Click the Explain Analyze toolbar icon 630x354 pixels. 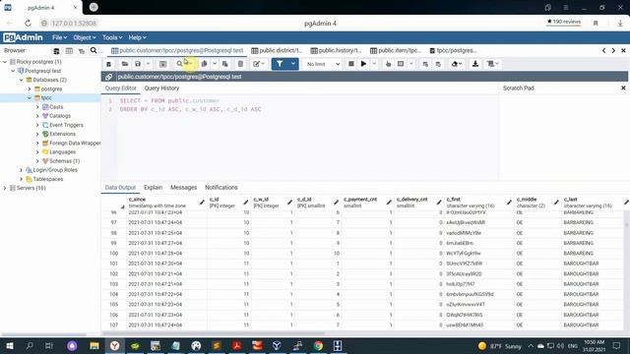[x=401, y=64]
